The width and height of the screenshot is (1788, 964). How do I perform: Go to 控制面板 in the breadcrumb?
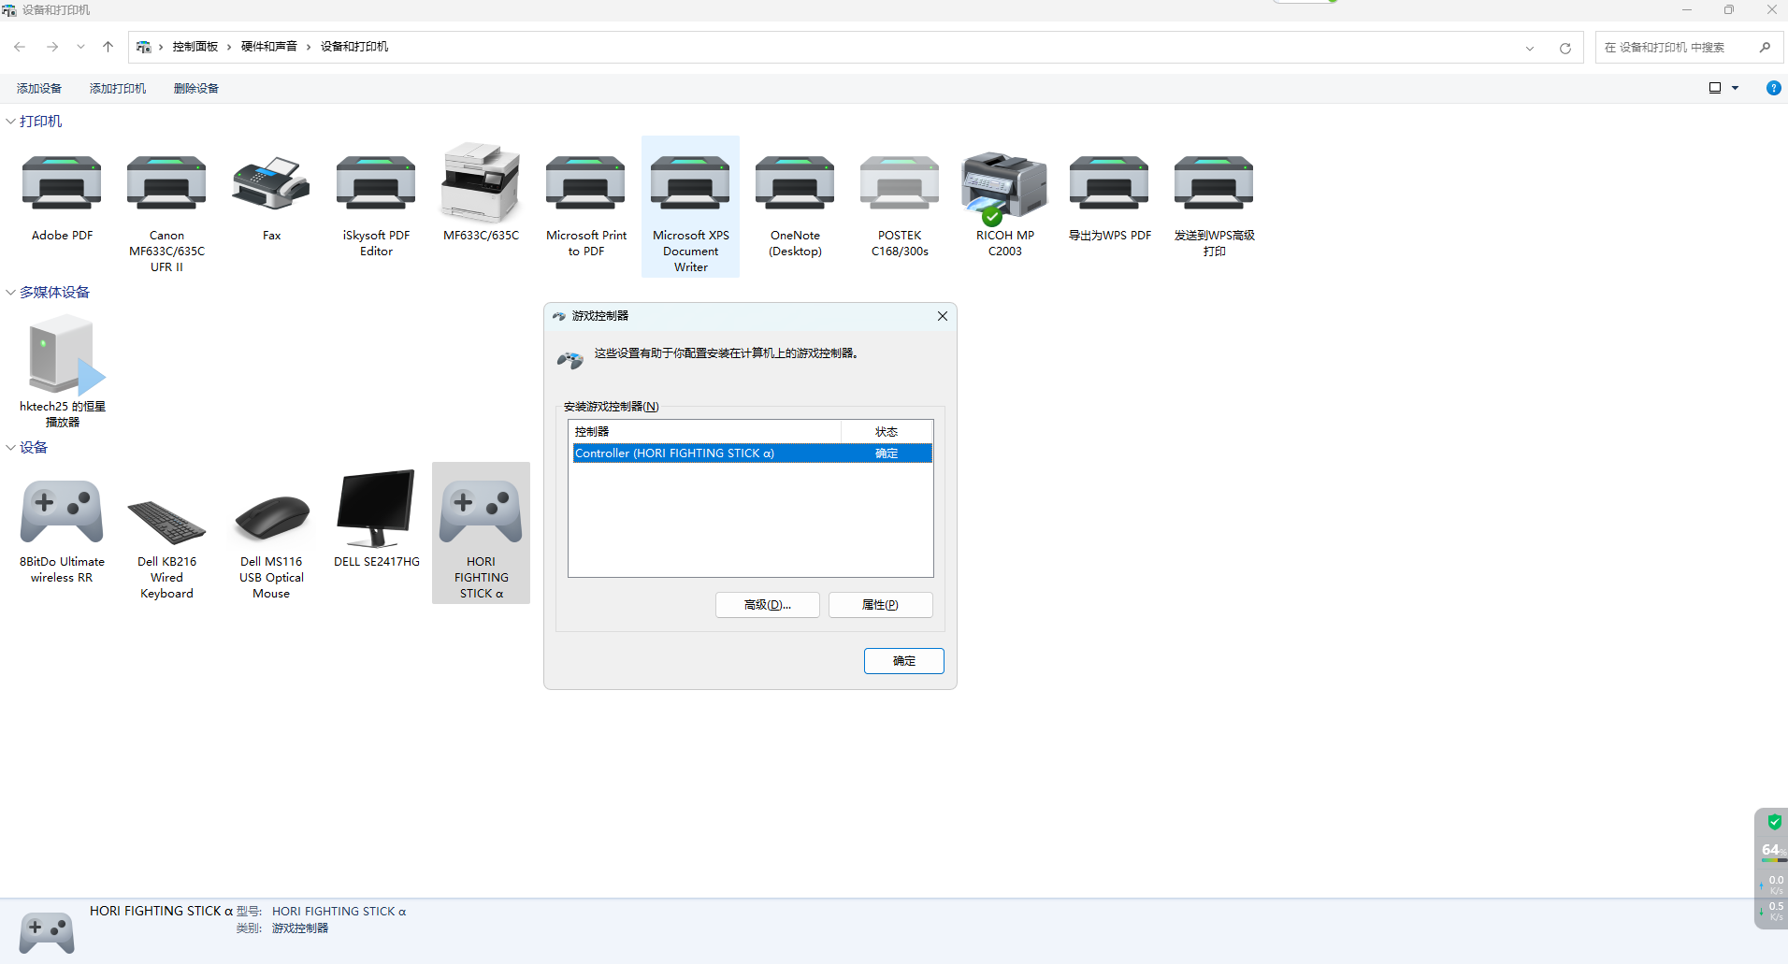tap(195, 47)
